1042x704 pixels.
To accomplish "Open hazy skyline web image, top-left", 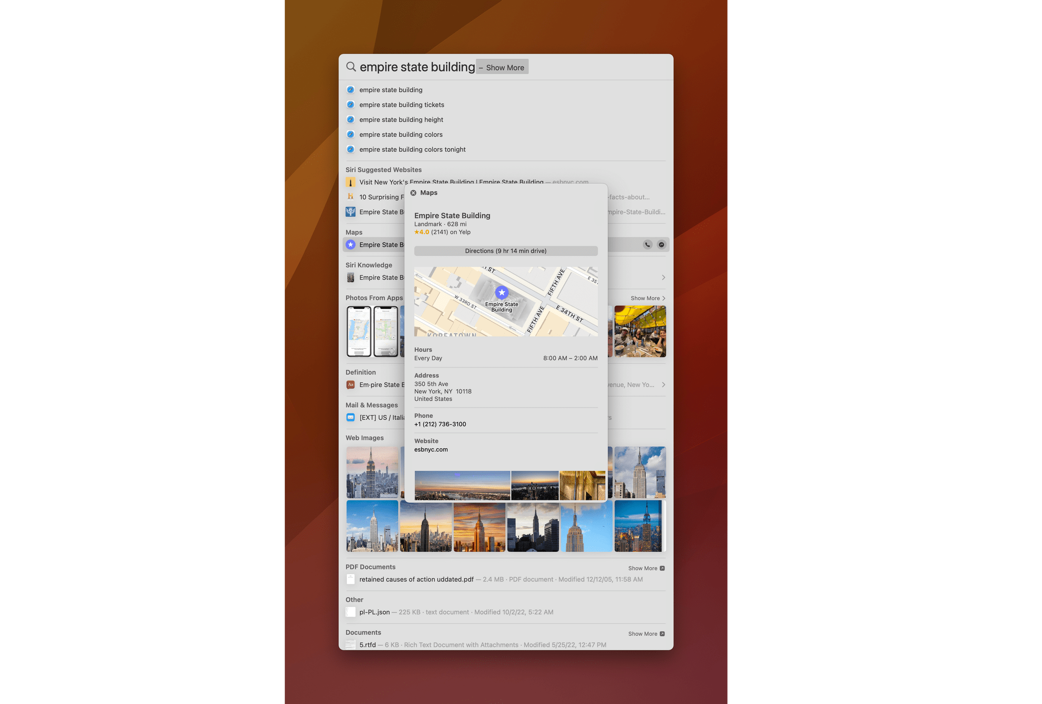I will click(x=372, y=472).
